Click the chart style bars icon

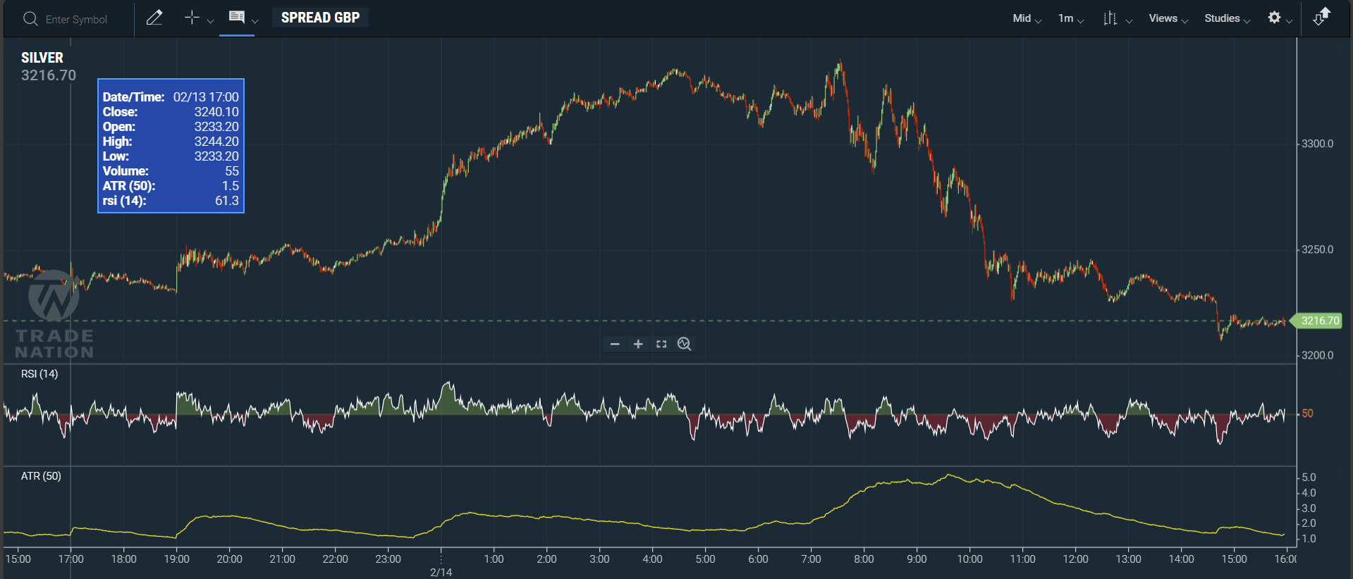[x=1110, y=18]
